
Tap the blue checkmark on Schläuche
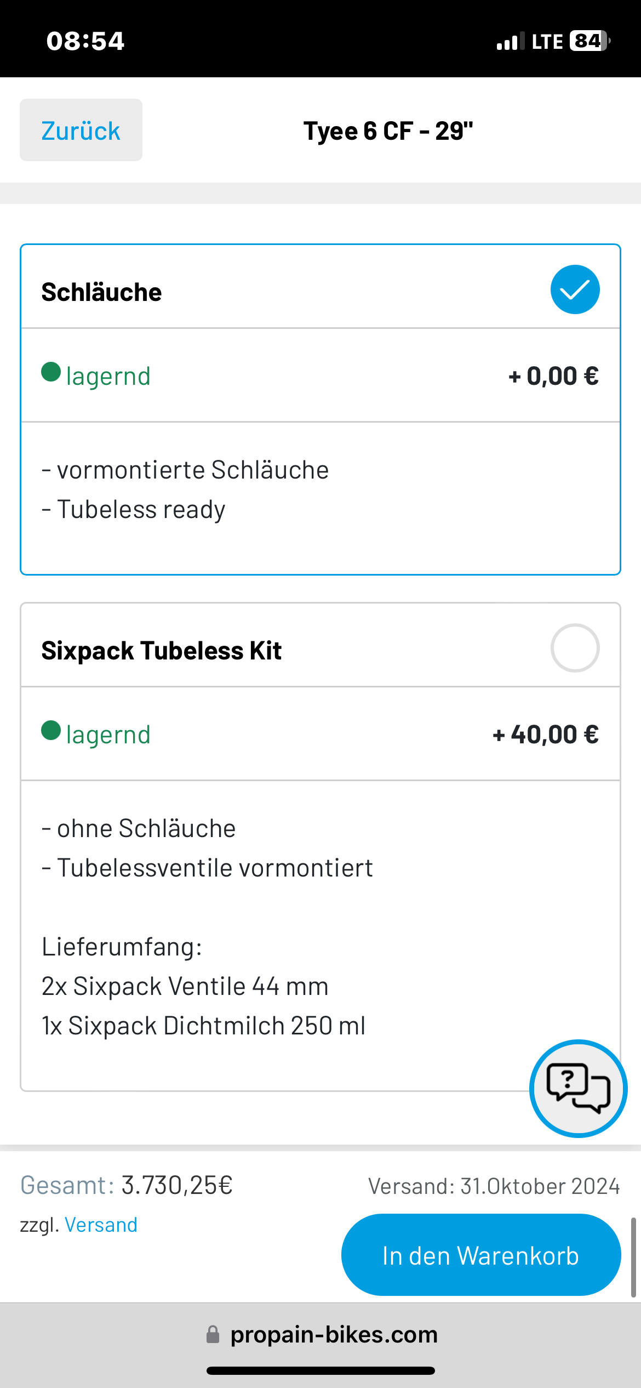575,289
